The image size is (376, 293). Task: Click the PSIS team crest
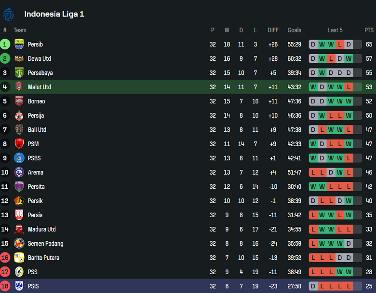click(19, 286)
